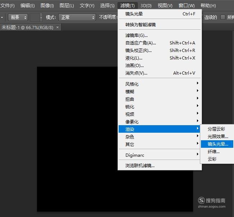Image resolution: width=234 pixels, height=217 pixels.
Task: Expand the Digimarc submenu
Action: [160, 155]
